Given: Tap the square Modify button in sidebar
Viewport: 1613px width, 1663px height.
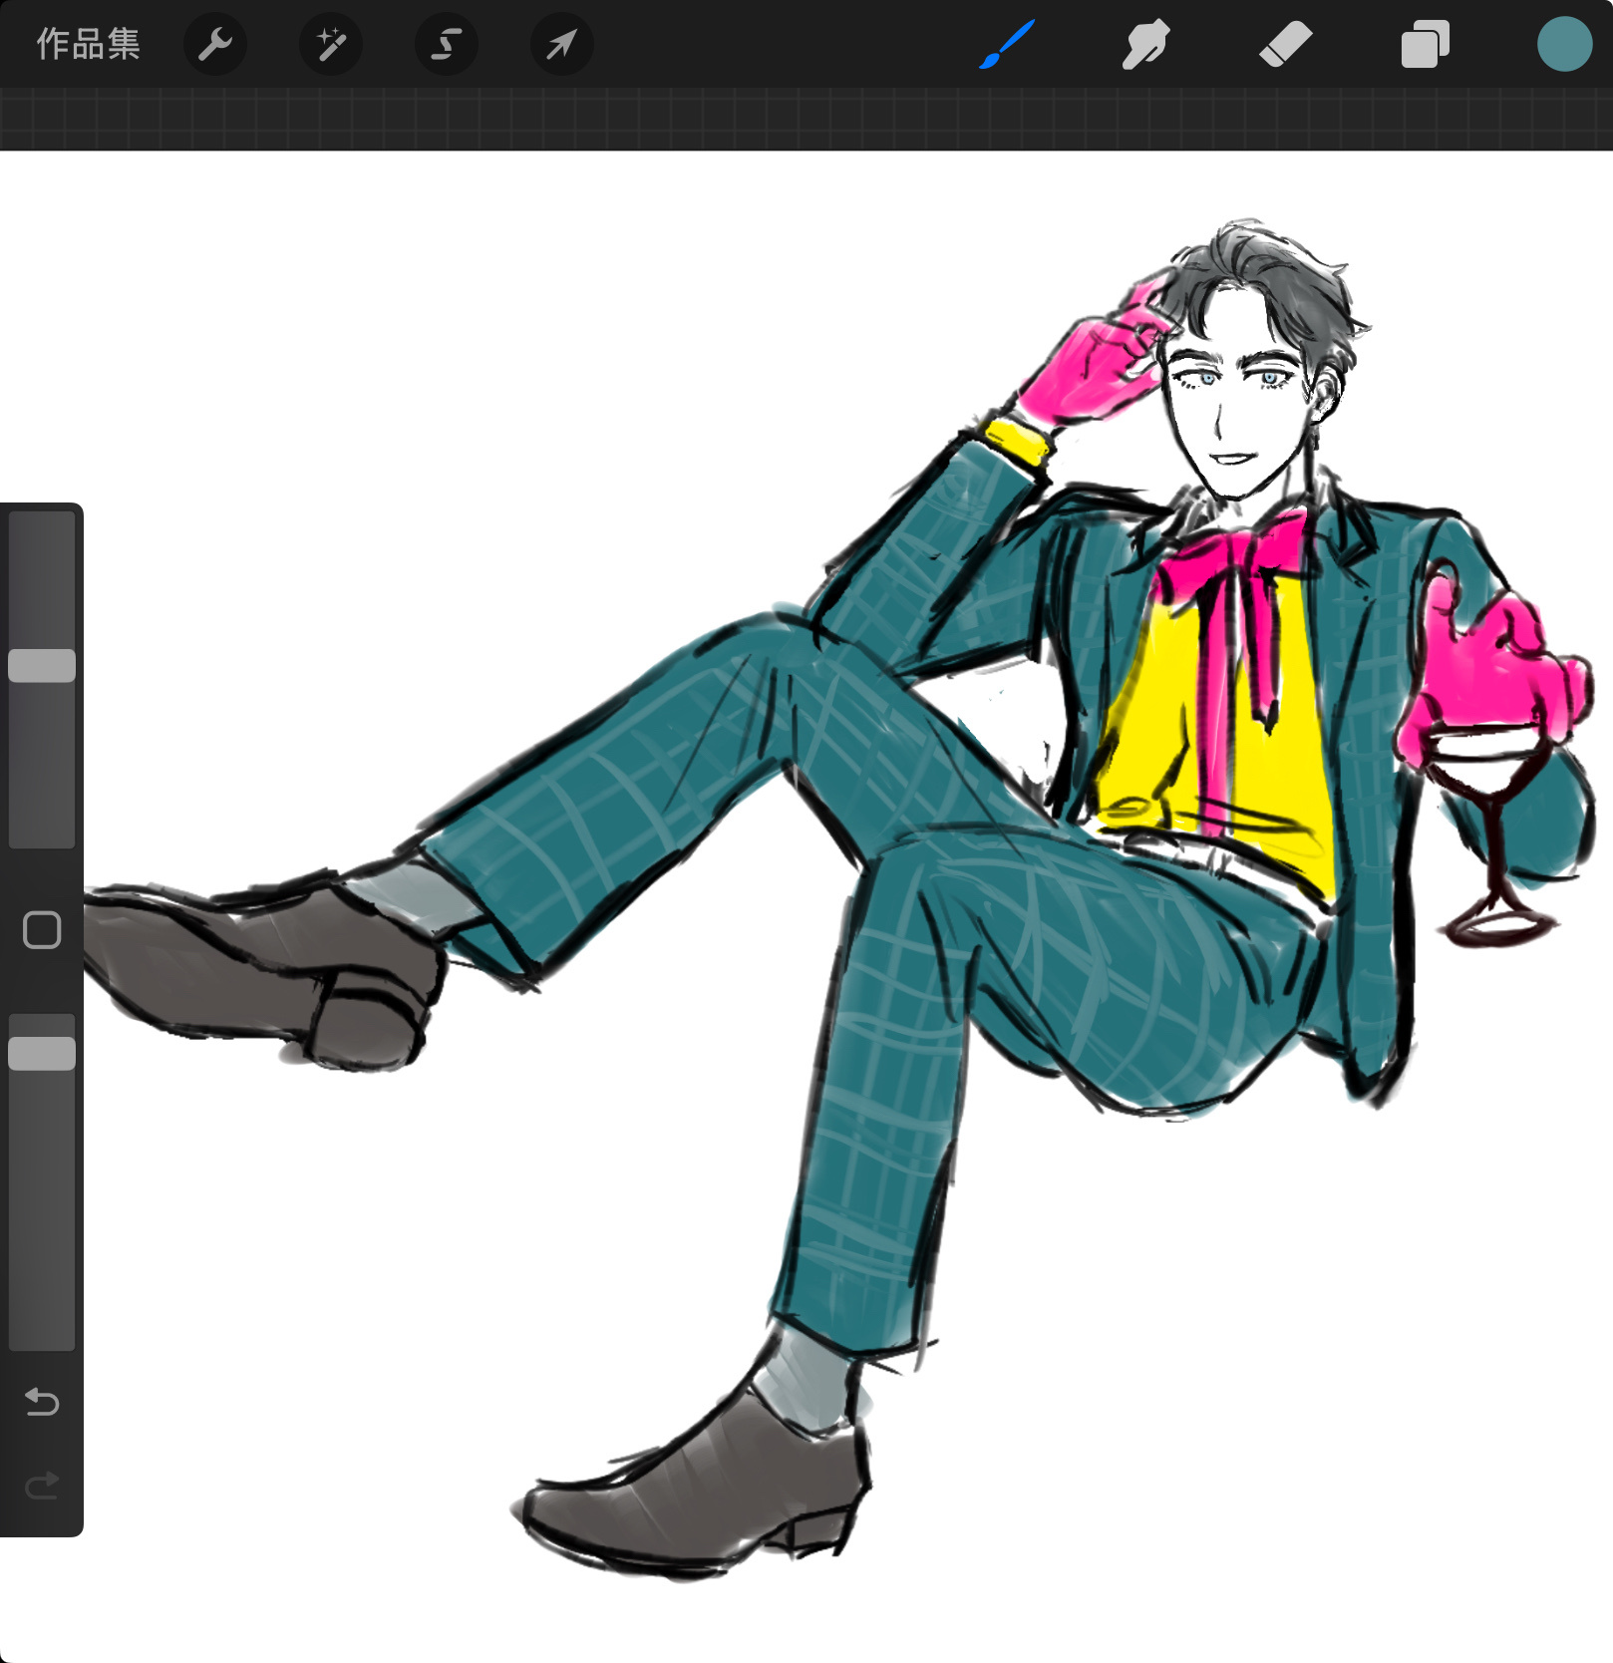Looking at the screenshot, I should [x=42, y=930].
